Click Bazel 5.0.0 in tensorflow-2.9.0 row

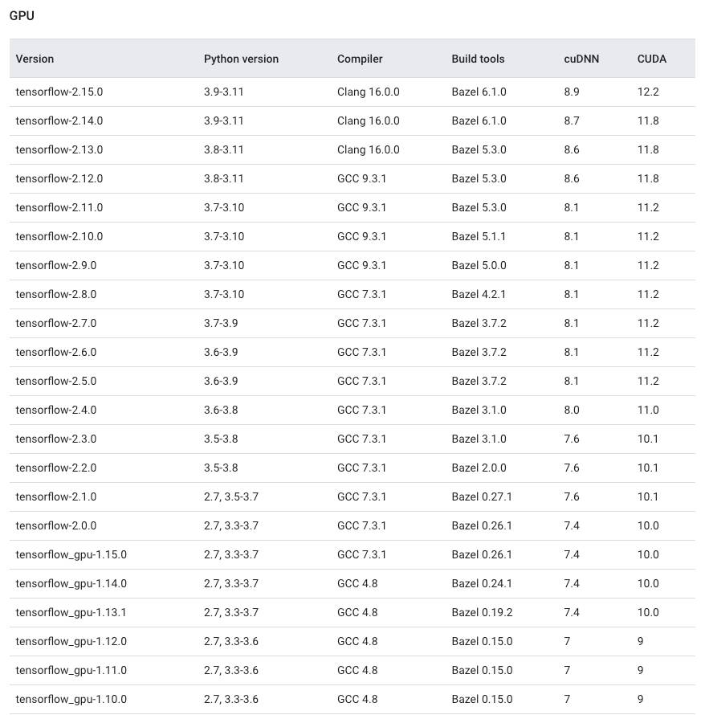point(479,265)
